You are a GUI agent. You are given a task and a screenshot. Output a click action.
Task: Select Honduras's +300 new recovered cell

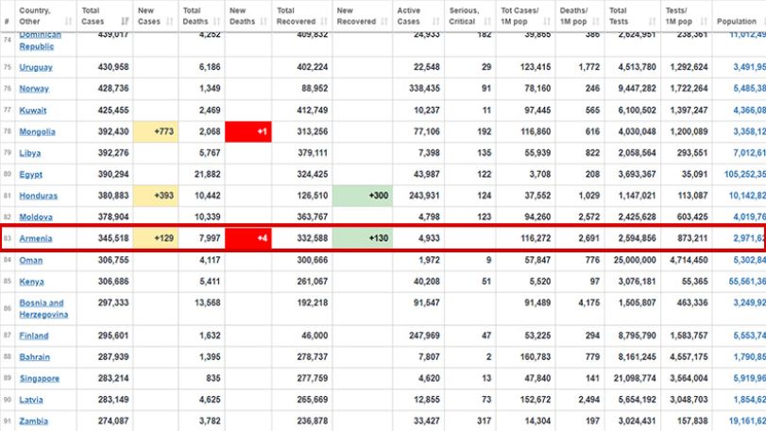pos(363,196)
